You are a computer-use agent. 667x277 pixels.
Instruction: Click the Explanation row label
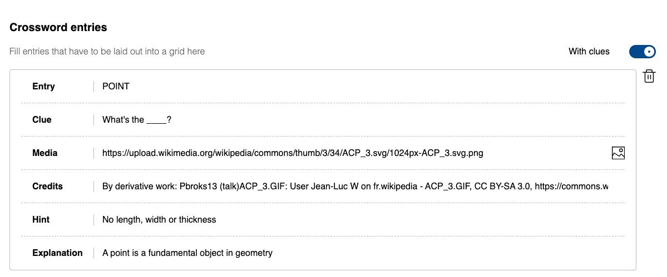coord(57,253)
